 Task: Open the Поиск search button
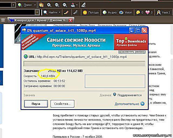coord(25,5)
